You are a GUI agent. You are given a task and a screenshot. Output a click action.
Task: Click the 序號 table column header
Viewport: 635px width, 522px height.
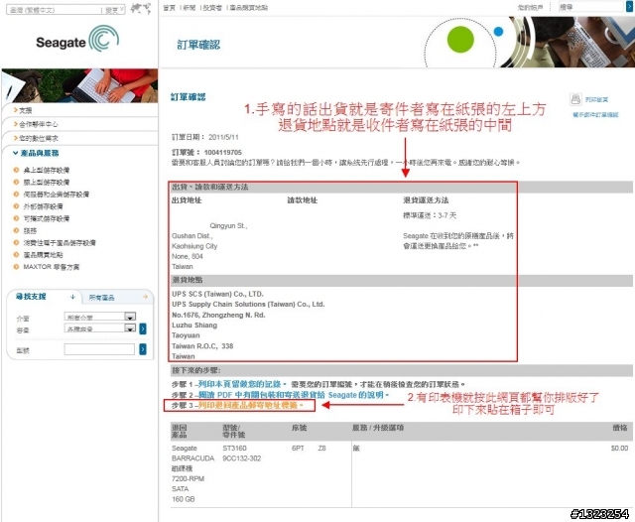[299, 428]
